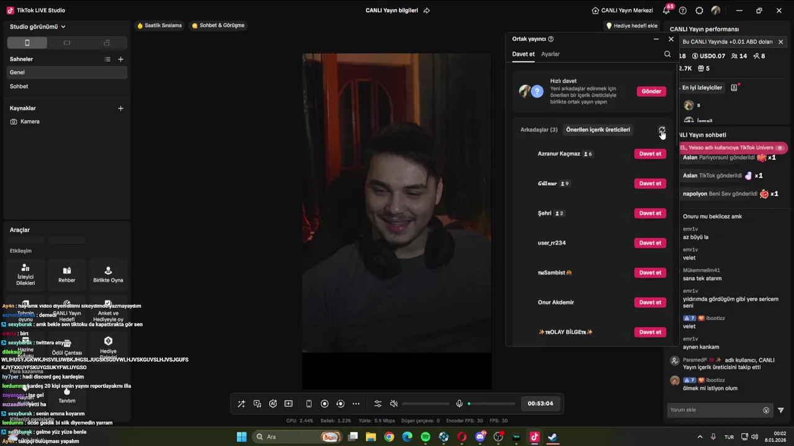Open notifications bell with 65 badge
The width and height of the screenshot is (794, 446).
coord(667,10)
